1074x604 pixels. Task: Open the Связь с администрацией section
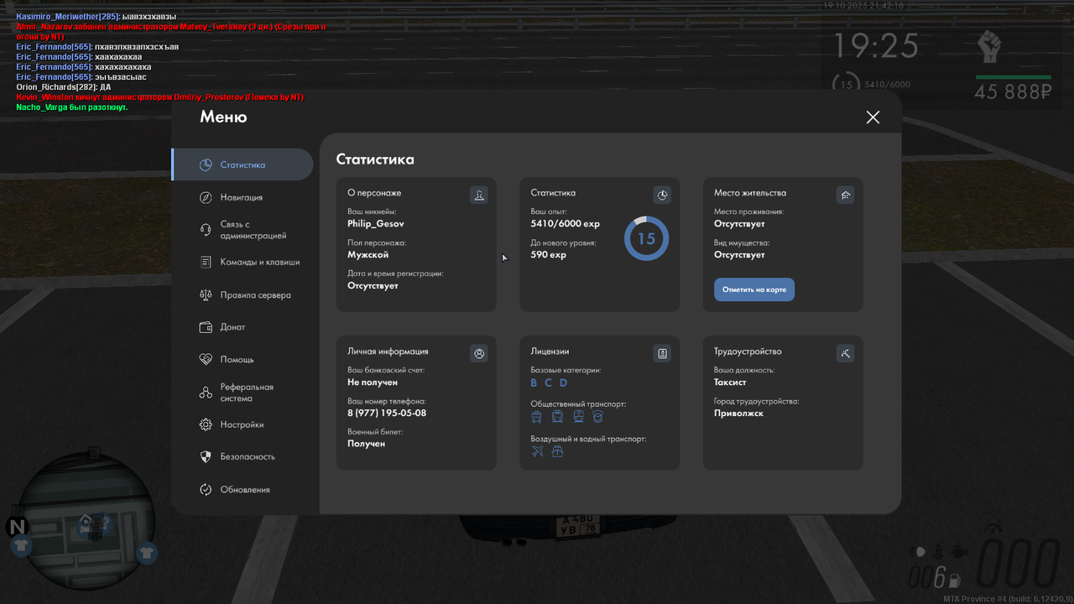(252, 230)
